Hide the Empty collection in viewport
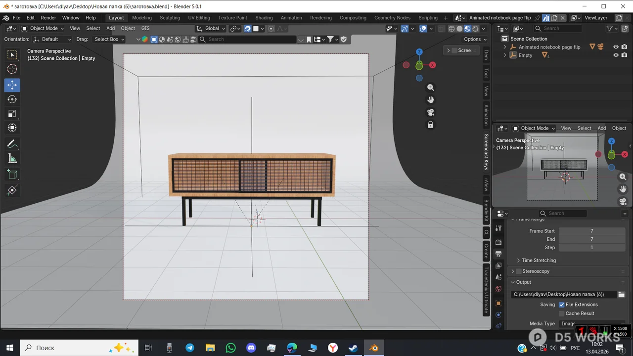This screenshot has width=633, height=356. pos(616,55)
